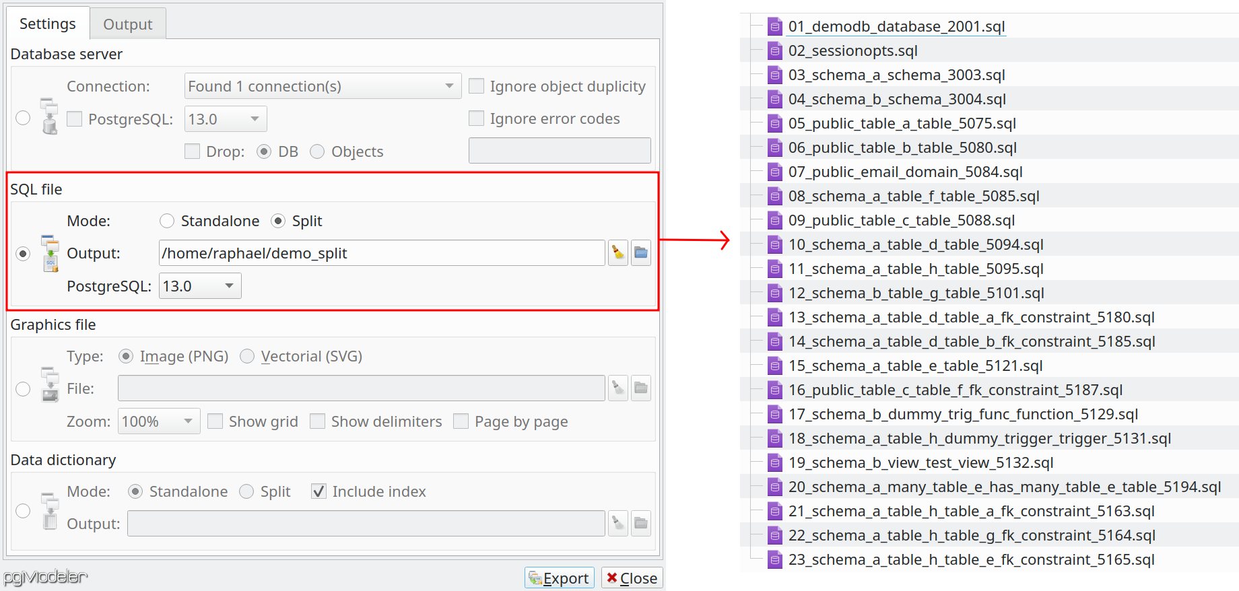Enable Show delimiters checkbox
The width and height of the screenshot is (1239, 591).
point(317,421)
